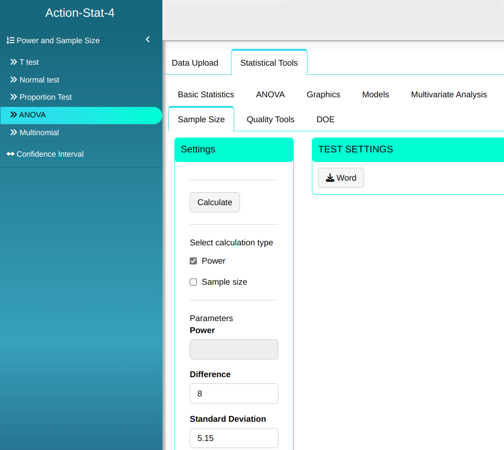Collapse the Power and Sample Size chevron
The height and width of the screenshot is (450, 504).
click(148, 40)
